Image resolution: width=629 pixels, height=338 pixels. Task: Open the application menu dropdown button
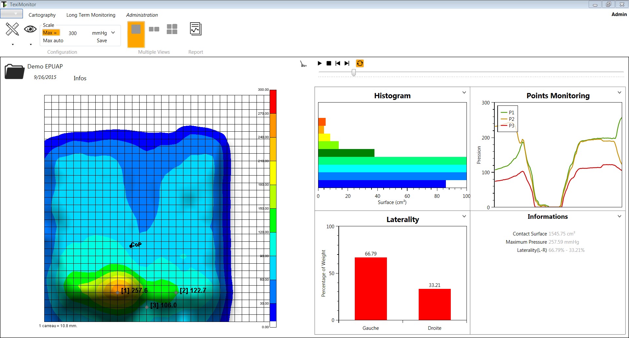click(x=11, y=14)
